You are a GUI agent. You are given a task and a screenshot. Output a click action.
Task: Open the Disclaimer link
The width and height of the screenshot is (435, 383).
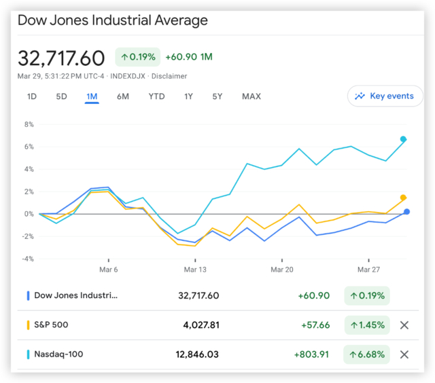[x=169, y=76]
